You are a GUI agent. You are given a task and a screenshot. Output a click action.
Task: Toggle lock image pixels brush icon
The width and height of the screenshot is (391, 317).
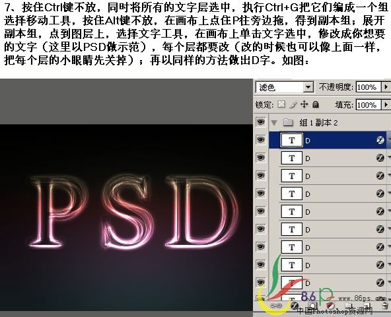click(x=293, y=104)
